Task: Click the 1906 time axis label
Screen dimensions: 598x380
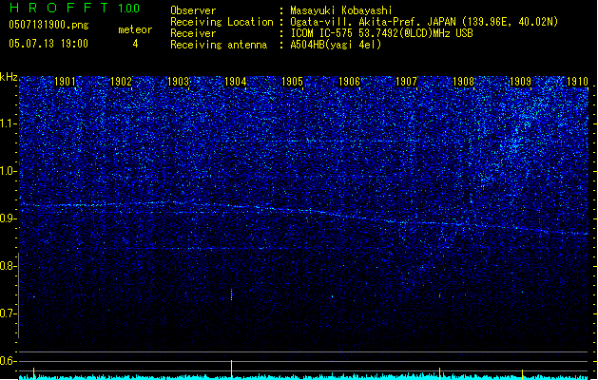Action: [349, 82]
